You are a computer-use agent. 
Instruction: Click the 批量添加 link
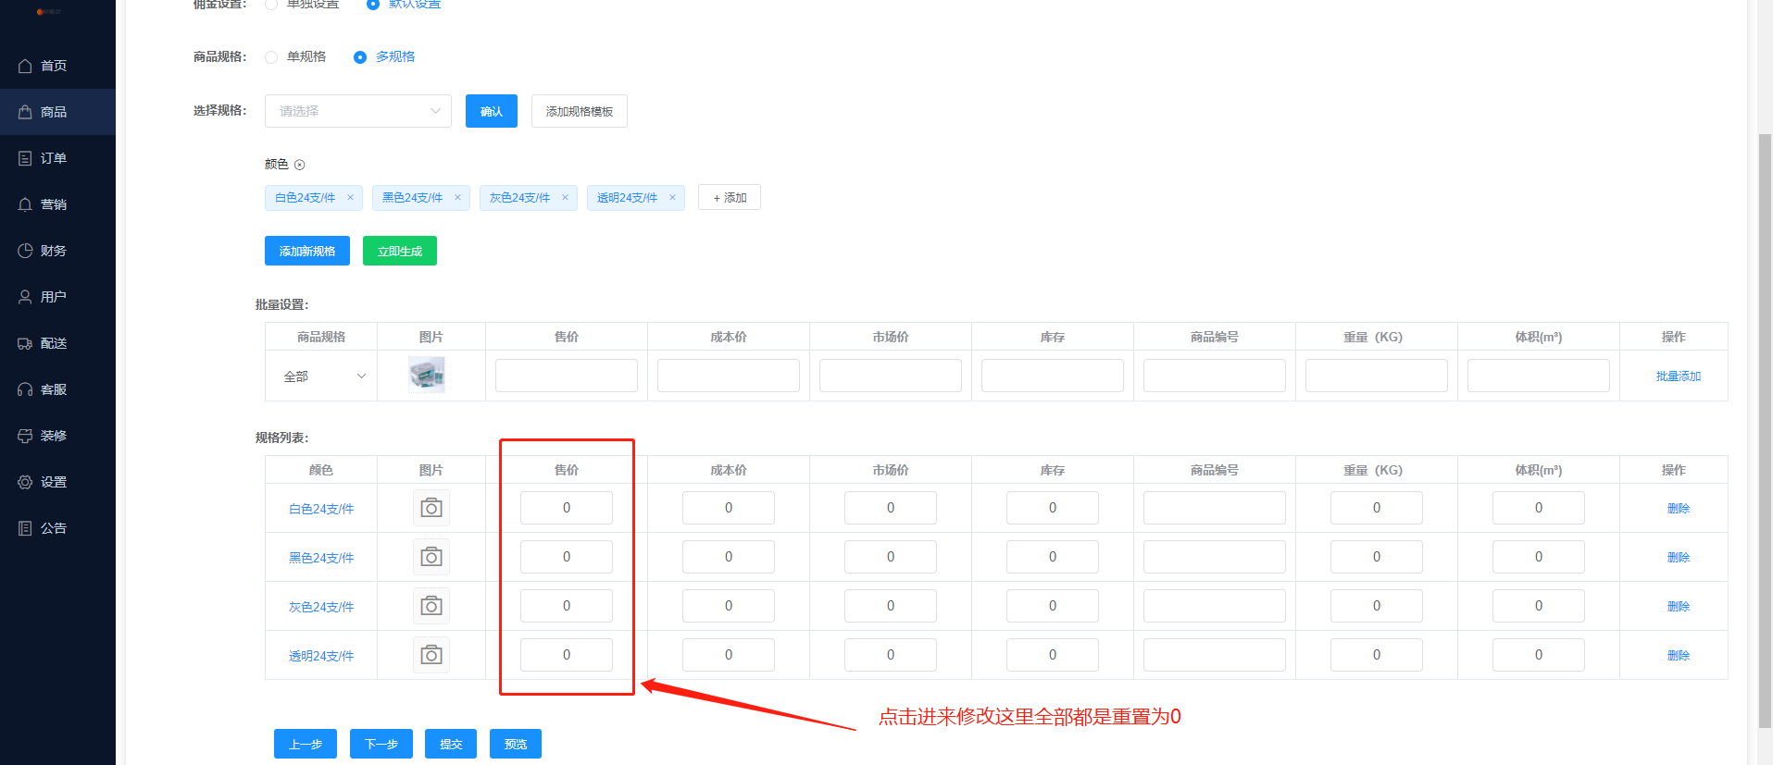(x=1679, y=376)
